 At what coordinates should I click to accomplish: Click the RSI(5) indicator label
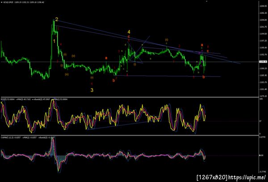[4, 99]
